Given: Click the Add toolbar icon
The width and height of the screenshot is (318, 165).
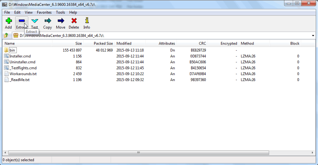Looking at the screenshot, I should (x=9, y=21).
